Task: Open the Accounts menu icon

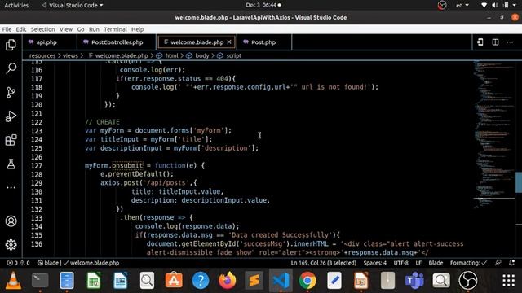Action: (11, 221)
